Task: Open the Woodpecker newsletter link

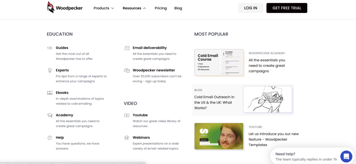Action: (154, 70)
